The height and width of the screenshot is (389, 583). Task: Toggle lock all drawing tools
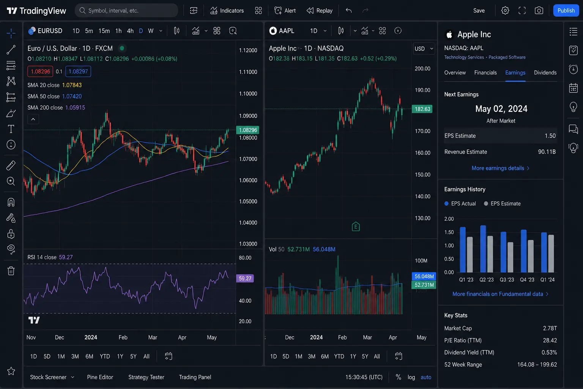pyautogui.click(x=11, y=234)
